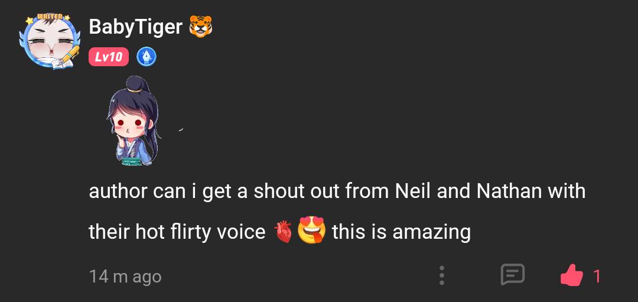Image resolution: width=638 pixels, height=302 pixels.
Task: Click the reply speech bubble icon
Action: pos(512,275)
